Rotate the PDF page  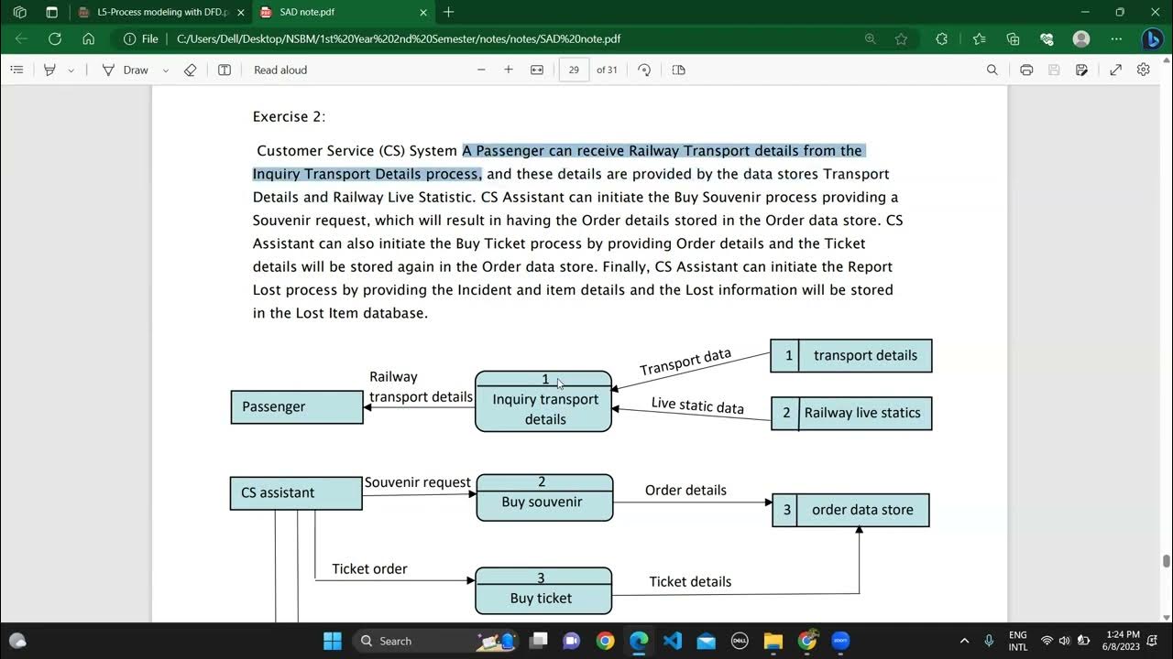click(x=644, y=70)
